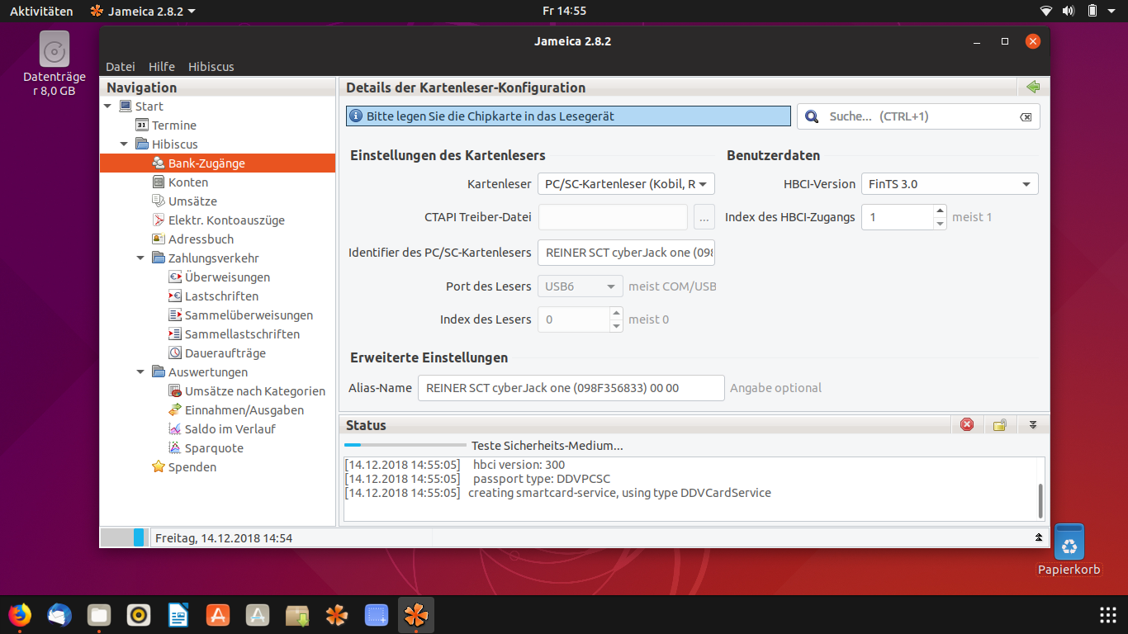Click the Identifier des PC/SC-Kartenlesers field

coord(626,253)
